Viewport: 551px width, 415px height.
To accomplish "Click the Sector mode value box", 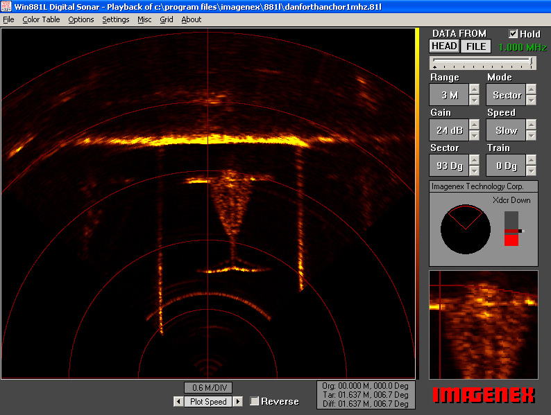I will coord(506,95).
